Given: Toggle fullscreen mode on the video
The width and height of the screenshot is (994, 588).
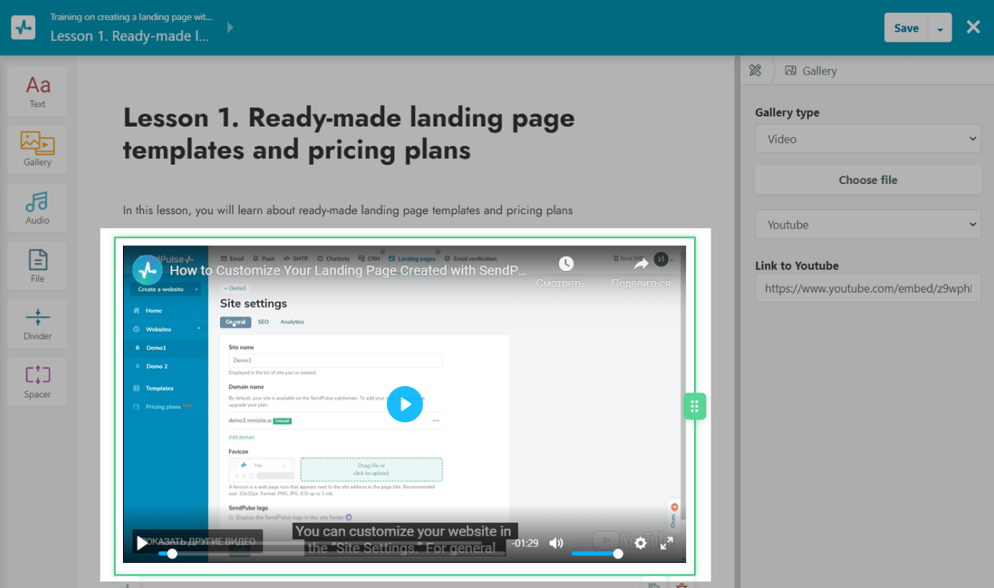Looking at the screenshot, I should pos(667,543).
